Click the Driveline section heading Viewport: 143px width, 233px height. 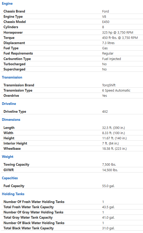(x=9, y=104)
